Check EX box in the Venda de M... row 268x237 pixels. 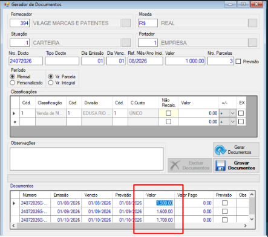[241, 113]
